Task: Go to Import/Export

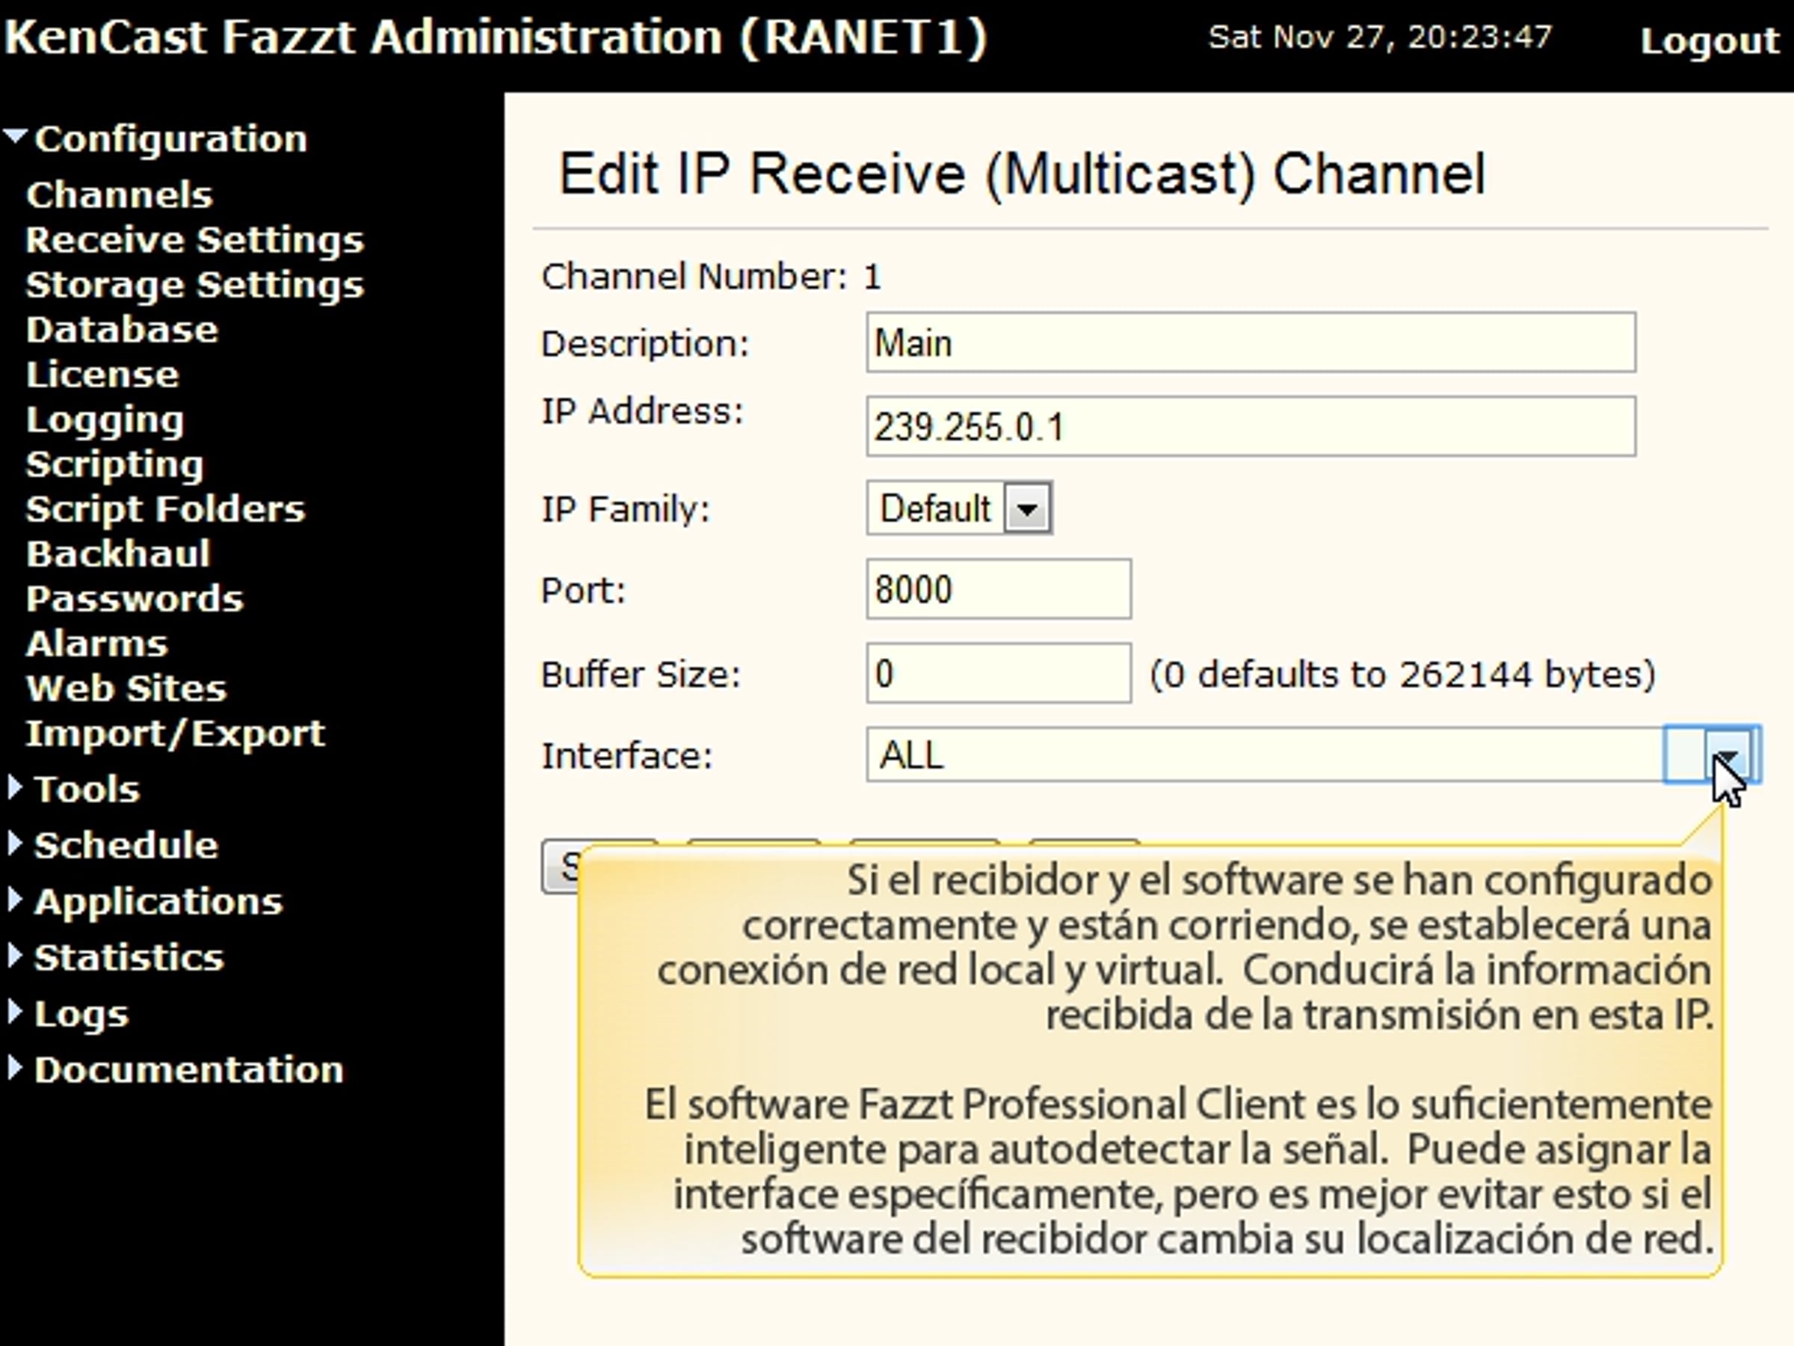Action: [x=175, y=734]
